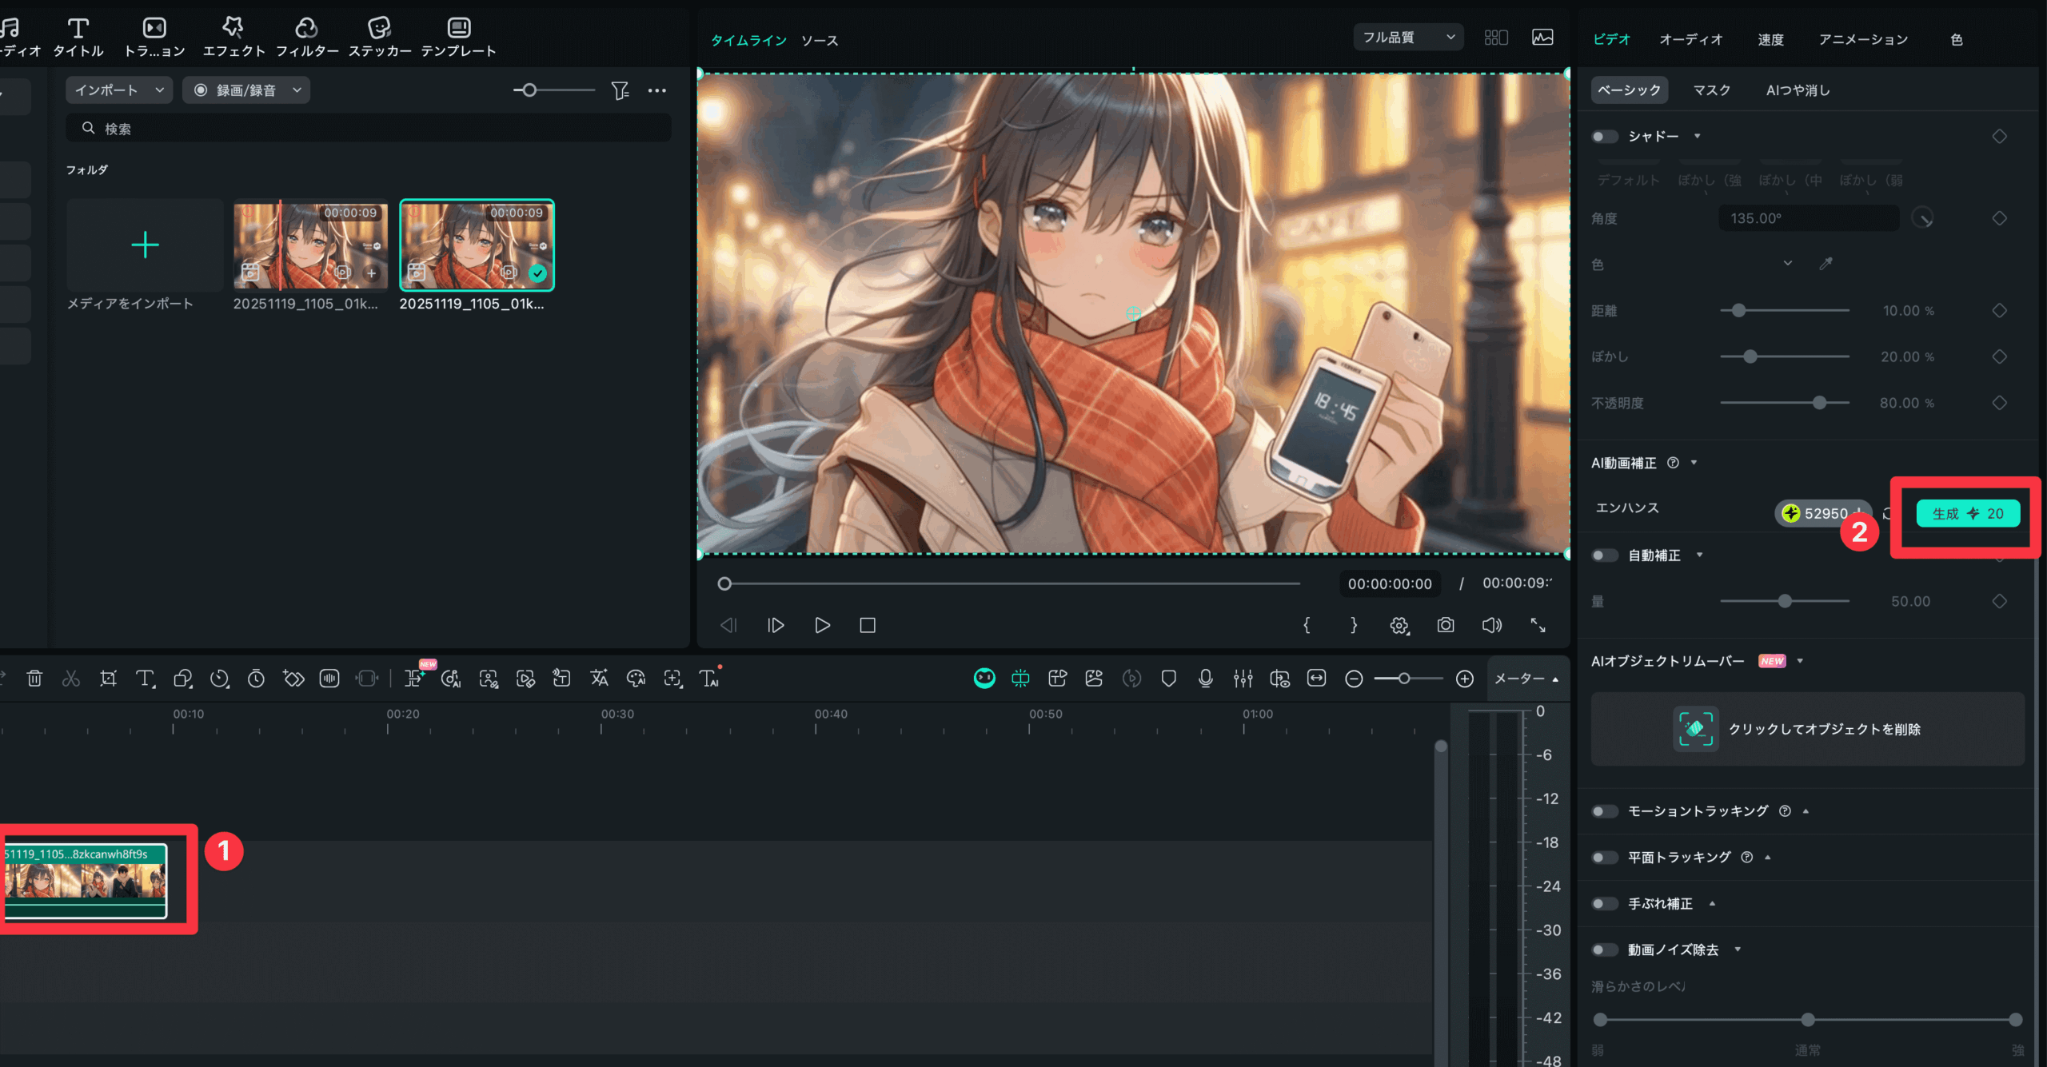Enable the Shadow (シャドー) toggle
Image resolution: width=2047 pixels, height=1067 pixels.
(x=1603, y=137)
